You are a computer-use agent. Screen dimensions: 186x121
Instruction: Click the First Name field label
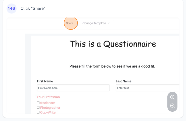(45, 81)
